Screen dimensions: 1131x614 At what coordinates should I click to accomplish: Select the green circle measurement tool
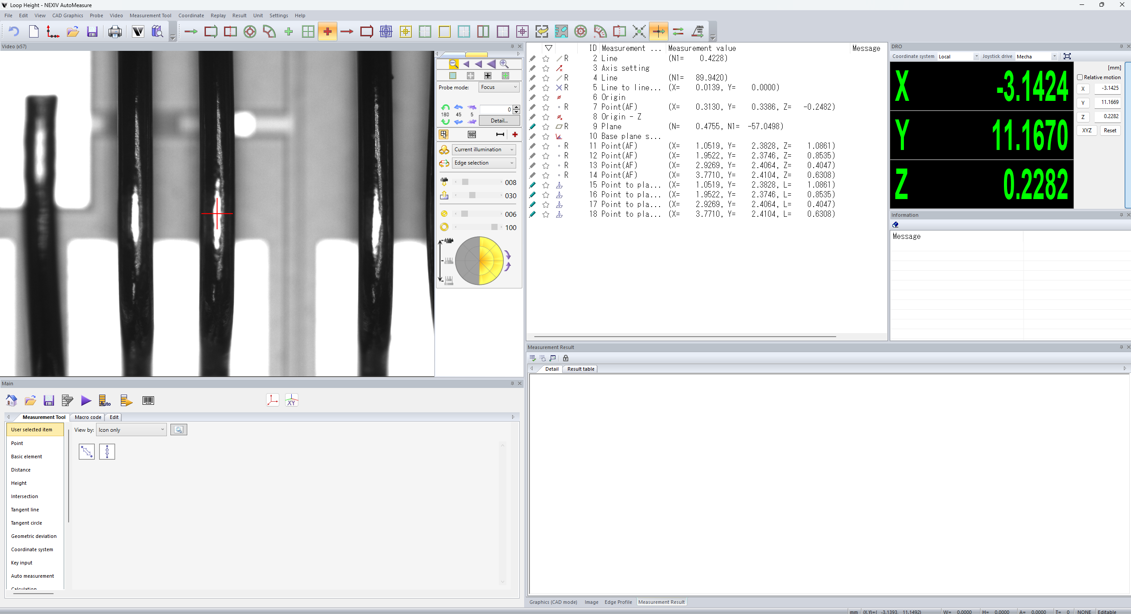250,32
